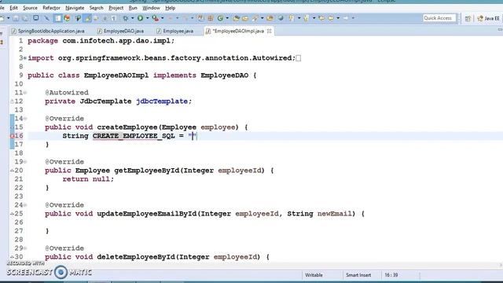Image resolution: width=503 pixels, height=283 pixels.
Task: Open Back history dropdown arrow
Action: (x=338, y=18)
